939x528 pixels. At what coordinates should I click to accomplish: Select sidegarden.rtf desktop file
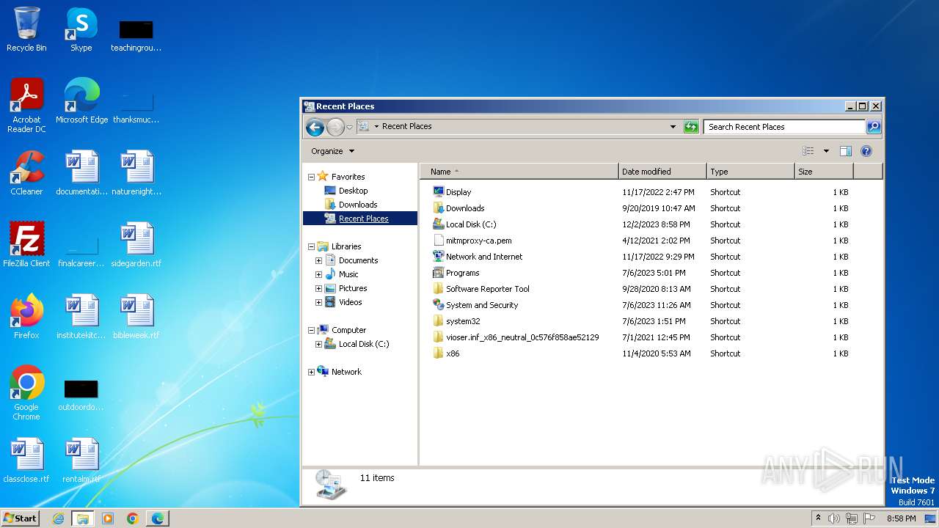pos(136,245)
